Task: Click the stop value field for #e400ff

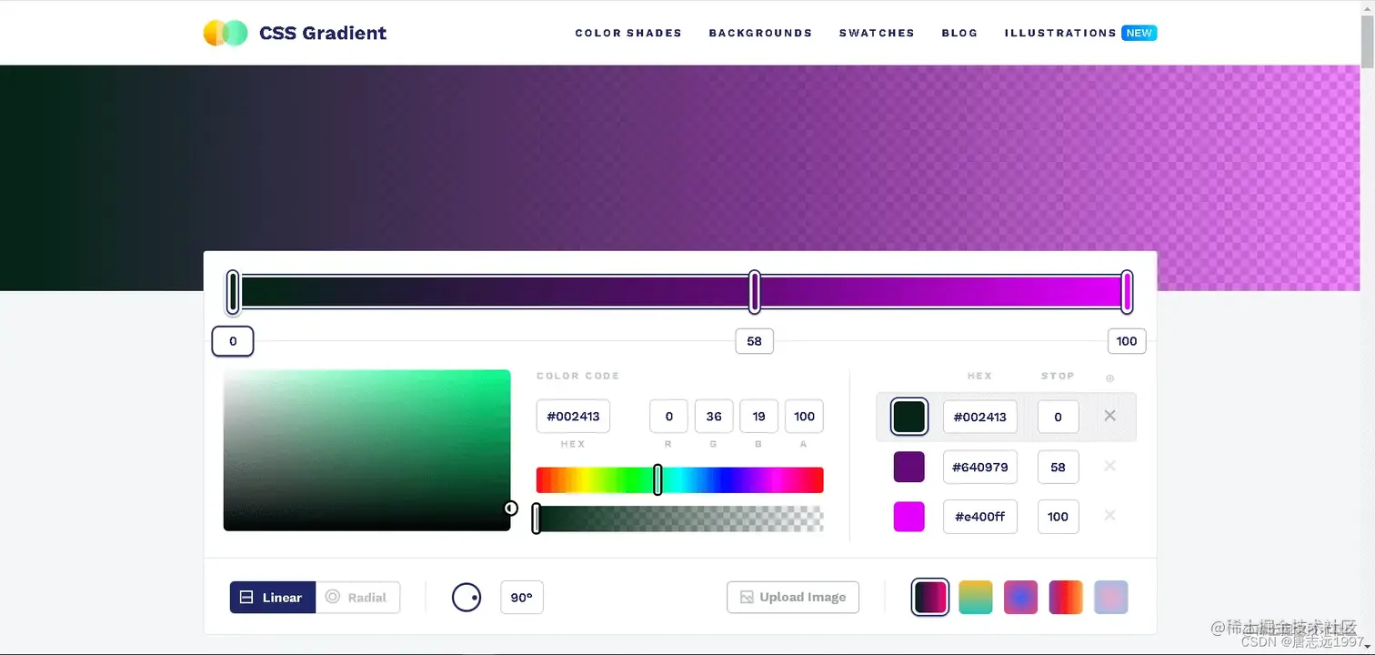Action: 1058,517
